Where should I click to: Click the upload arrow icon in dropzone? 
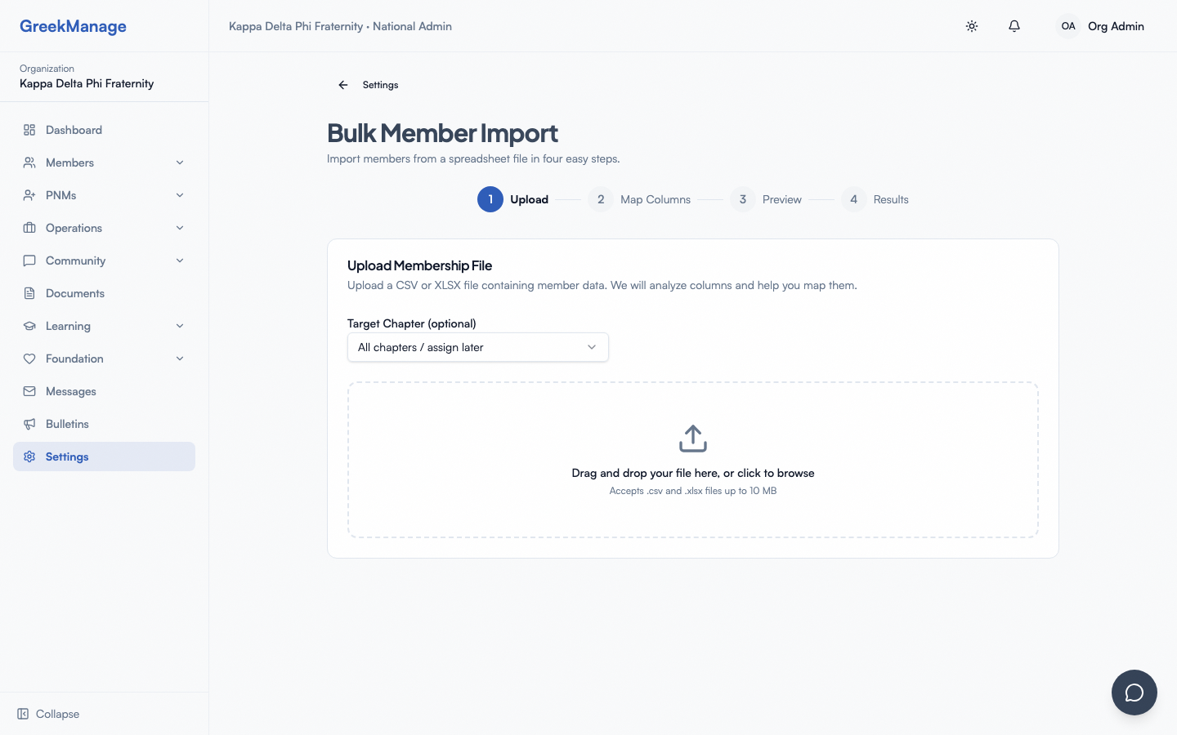click(x=692, y=438)
